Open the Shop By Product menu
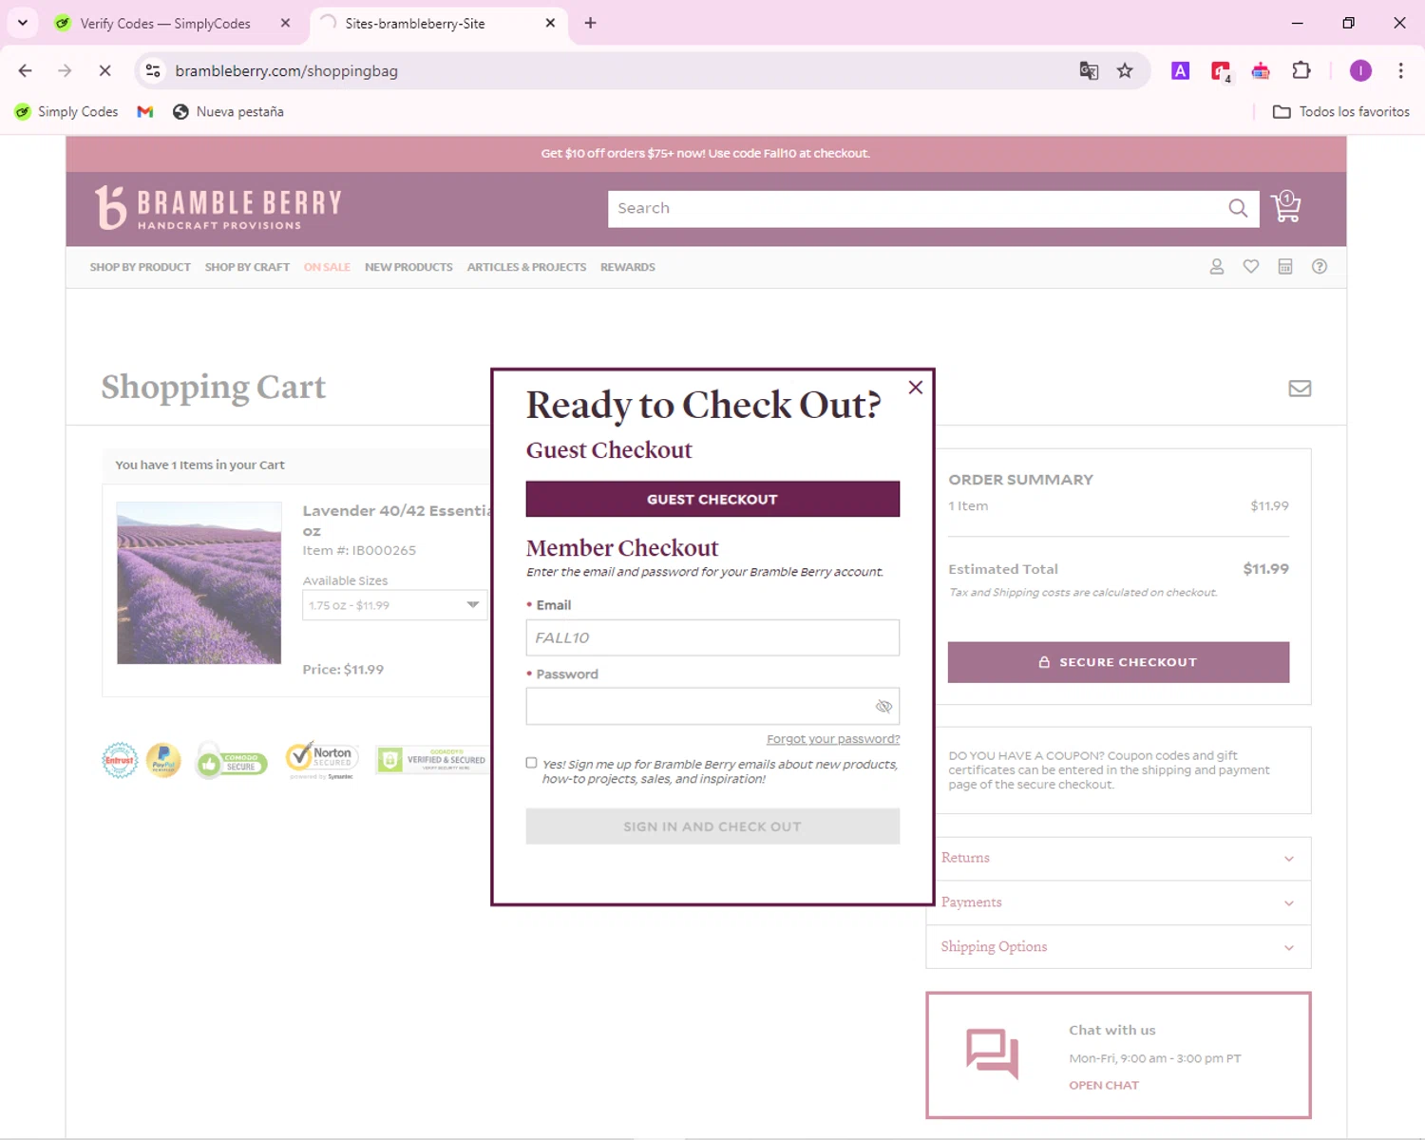Image resolution: width=1425 pixels, height=1140 pixels. [x=141, y=267]
